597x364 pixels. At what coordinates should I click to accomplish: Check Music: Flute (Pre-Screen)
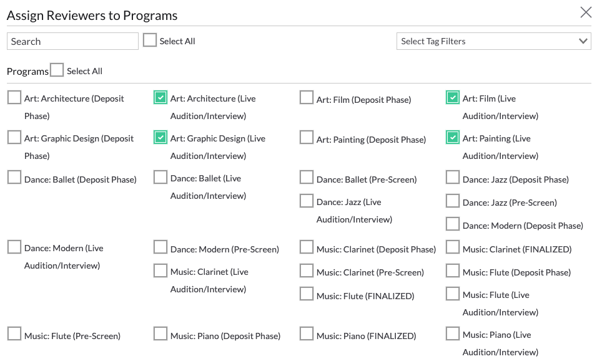point(14,333)
